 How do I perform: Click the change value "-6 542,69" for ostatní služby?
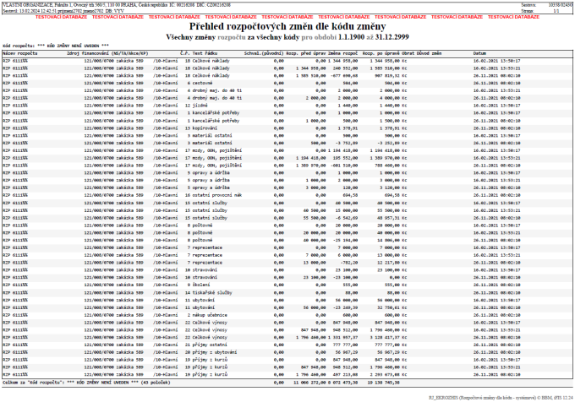[348, 218]
